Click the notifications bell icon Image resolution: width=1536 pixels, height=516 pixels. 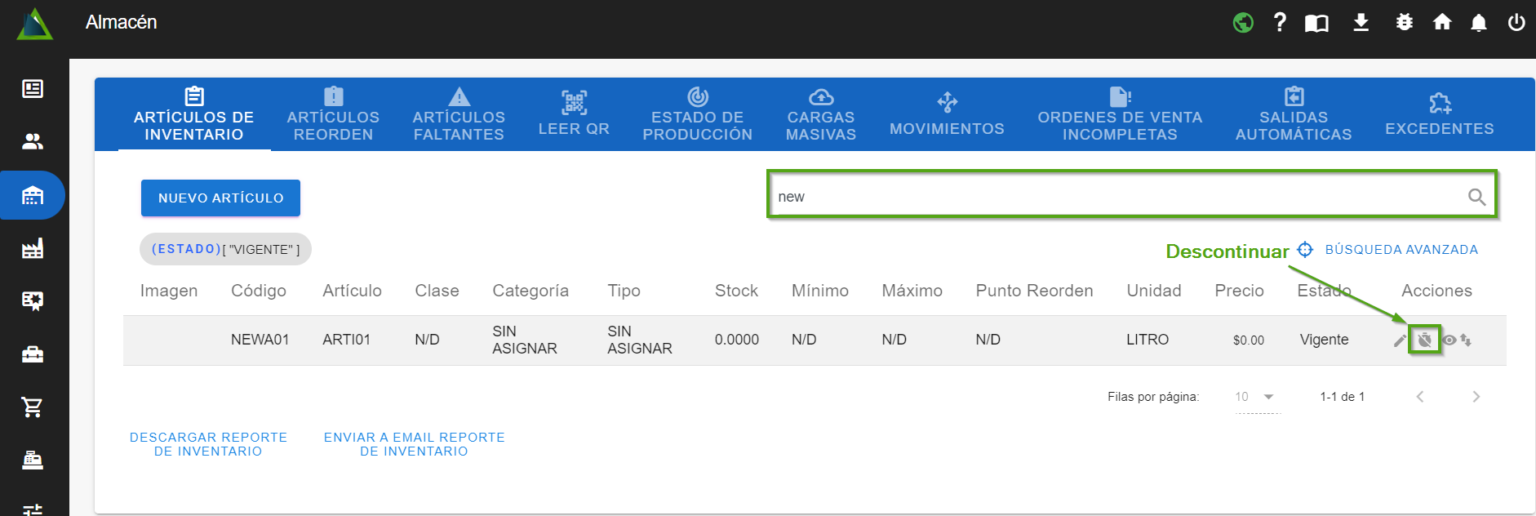1478,23
